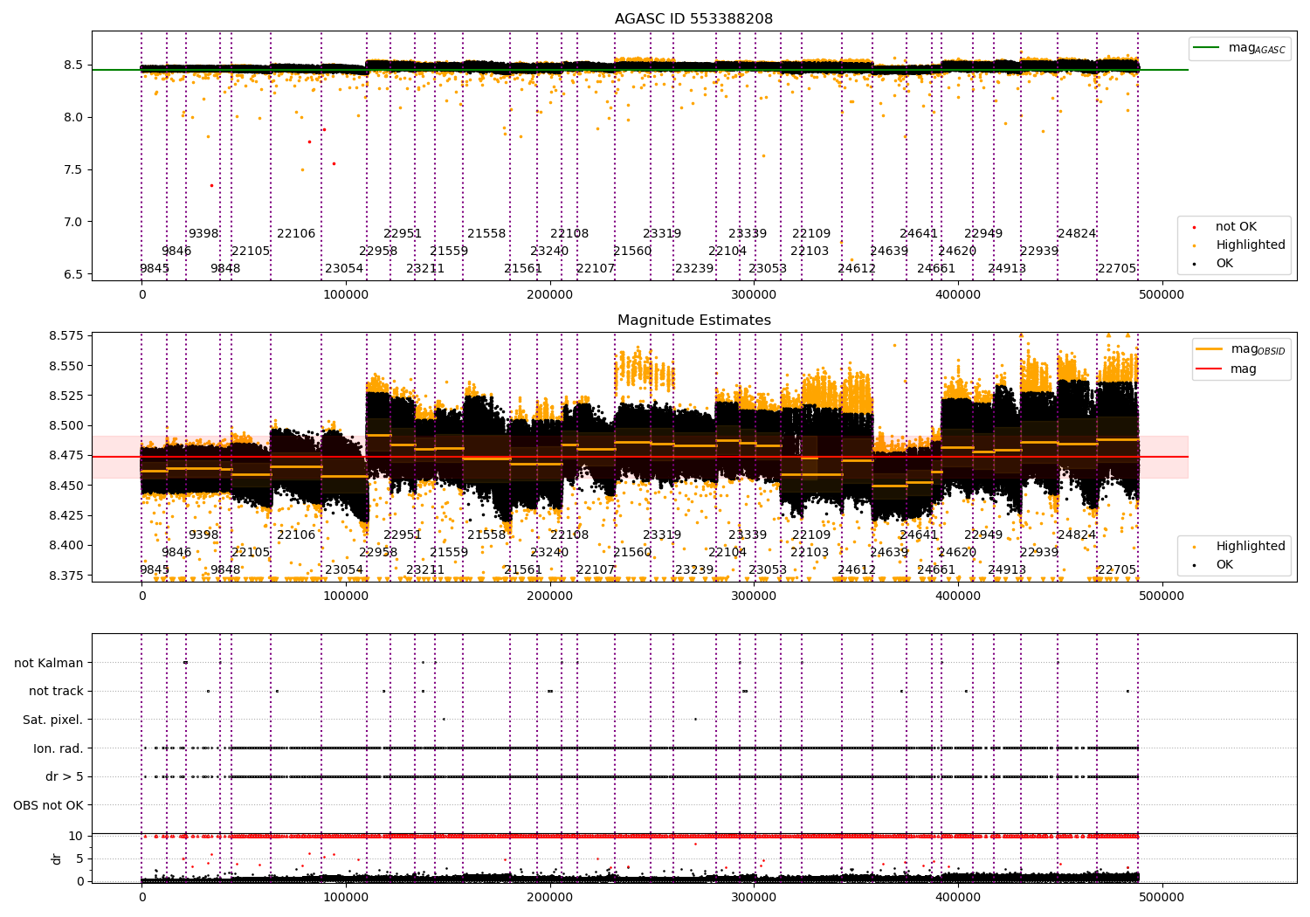
Task: Click the 'Magnitude Estimates' plot title
Action: 693,321
